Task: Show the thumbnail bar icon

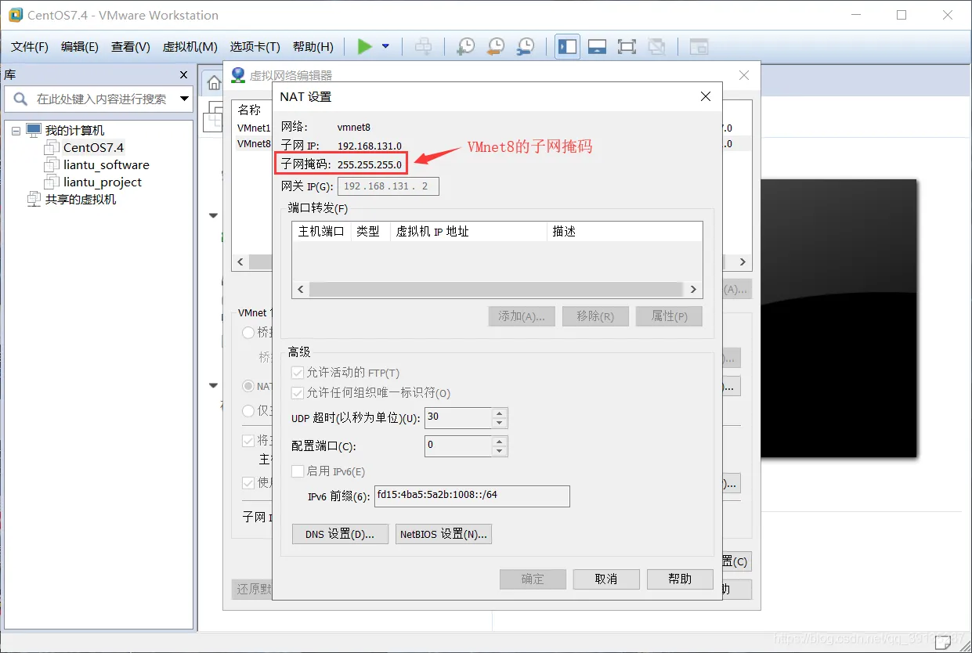Action: point(597,46)
